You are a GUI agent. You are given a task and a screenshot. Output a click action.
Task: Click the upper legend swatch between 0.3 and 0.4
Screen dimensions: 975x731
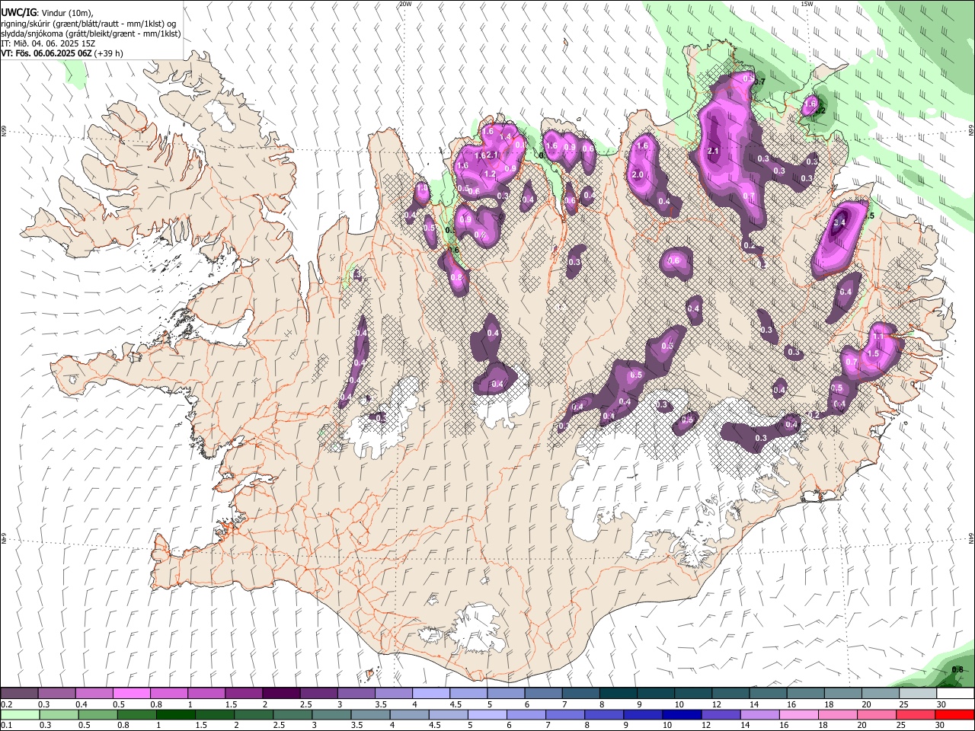click(56, 694)
